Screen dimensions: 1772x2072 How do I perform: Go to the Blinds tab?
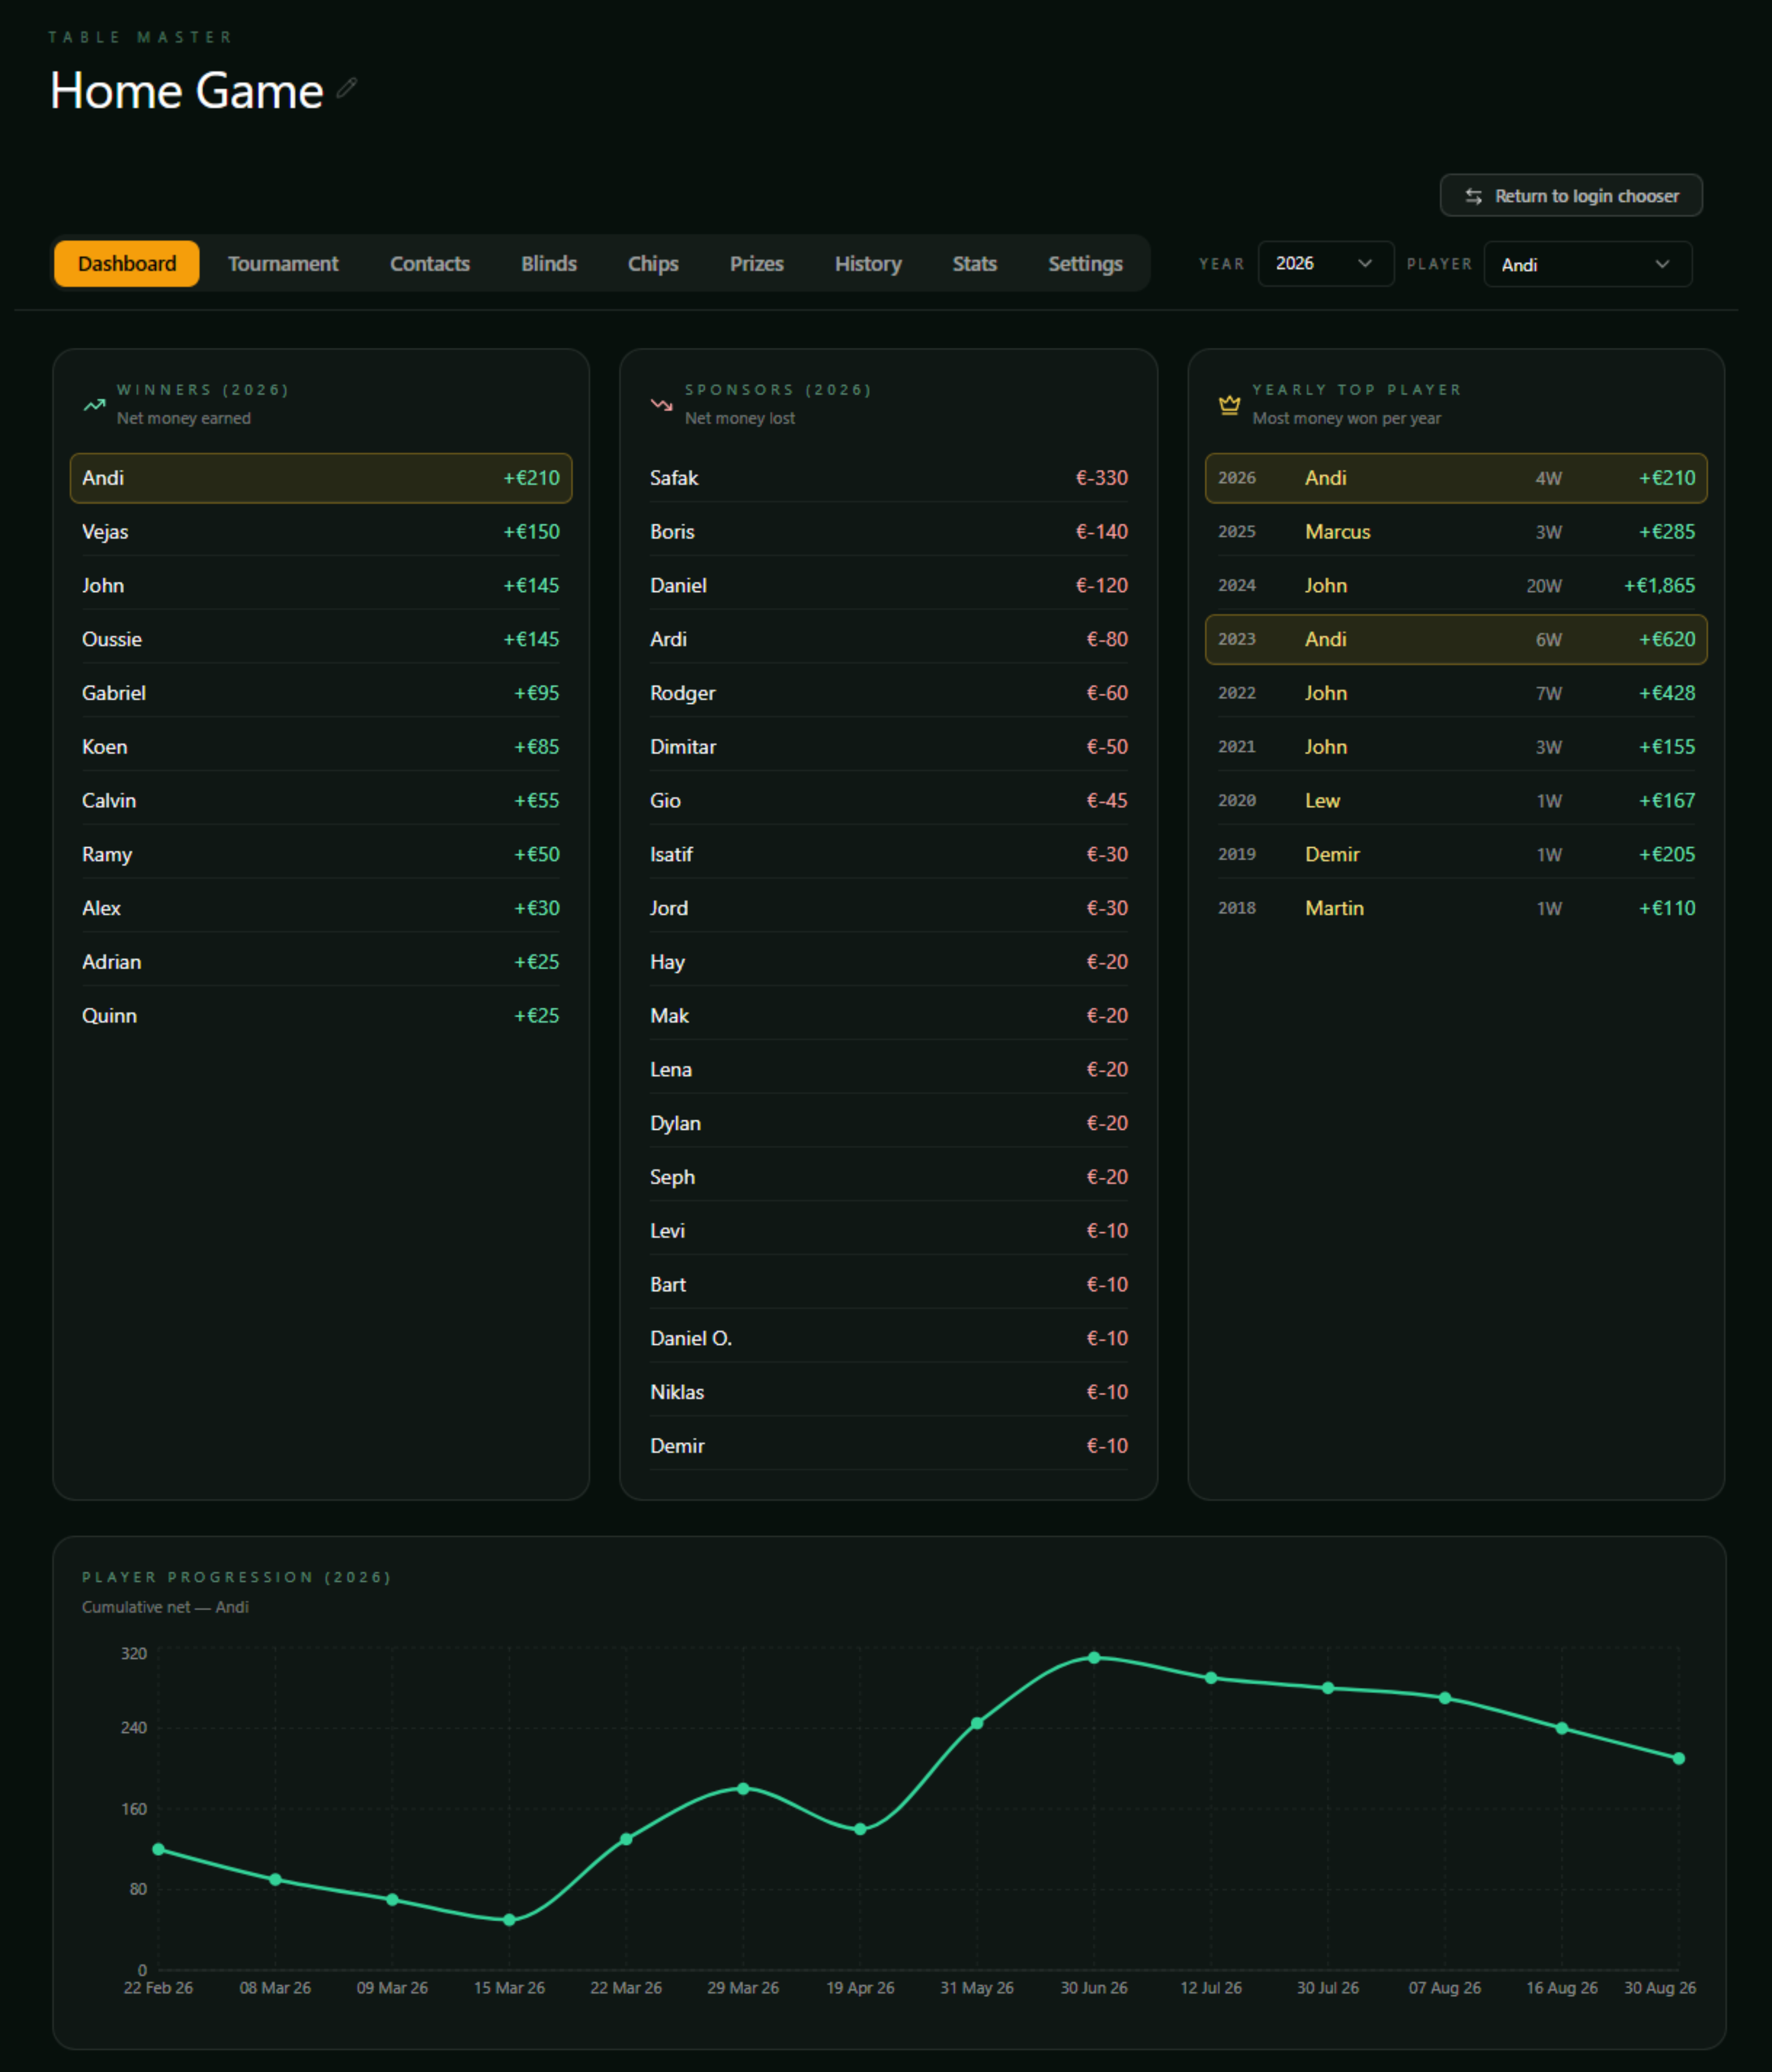[x=549, y=264]
